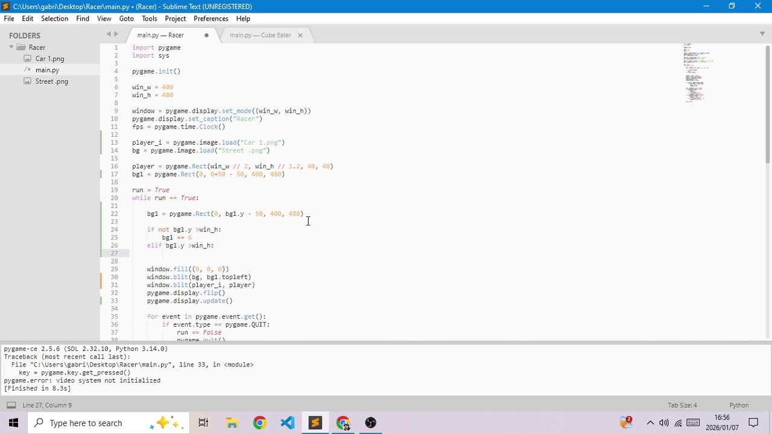Click the tray icon with badge 2

coord(626,422)
